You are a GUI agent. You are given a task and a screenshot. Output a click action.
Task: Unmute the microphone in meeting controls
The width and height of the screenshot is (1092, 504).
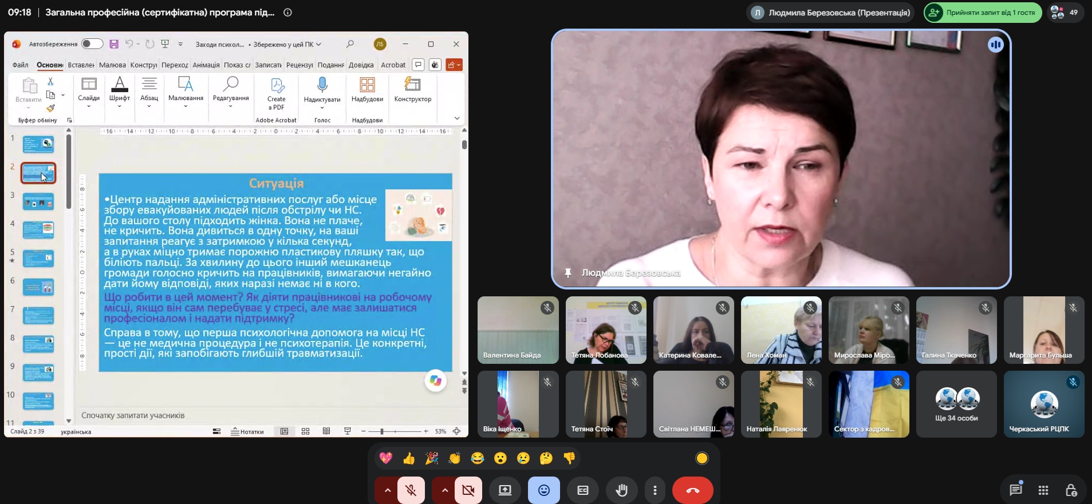411,490
